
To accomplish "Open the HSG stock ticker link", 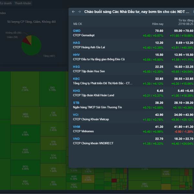I will pos(76,67).
